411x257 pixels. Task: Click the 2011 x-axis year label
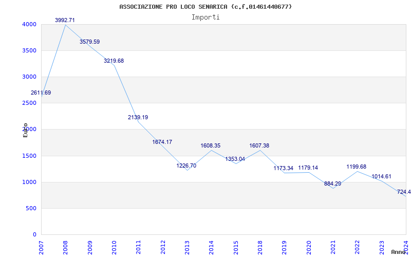138,247
